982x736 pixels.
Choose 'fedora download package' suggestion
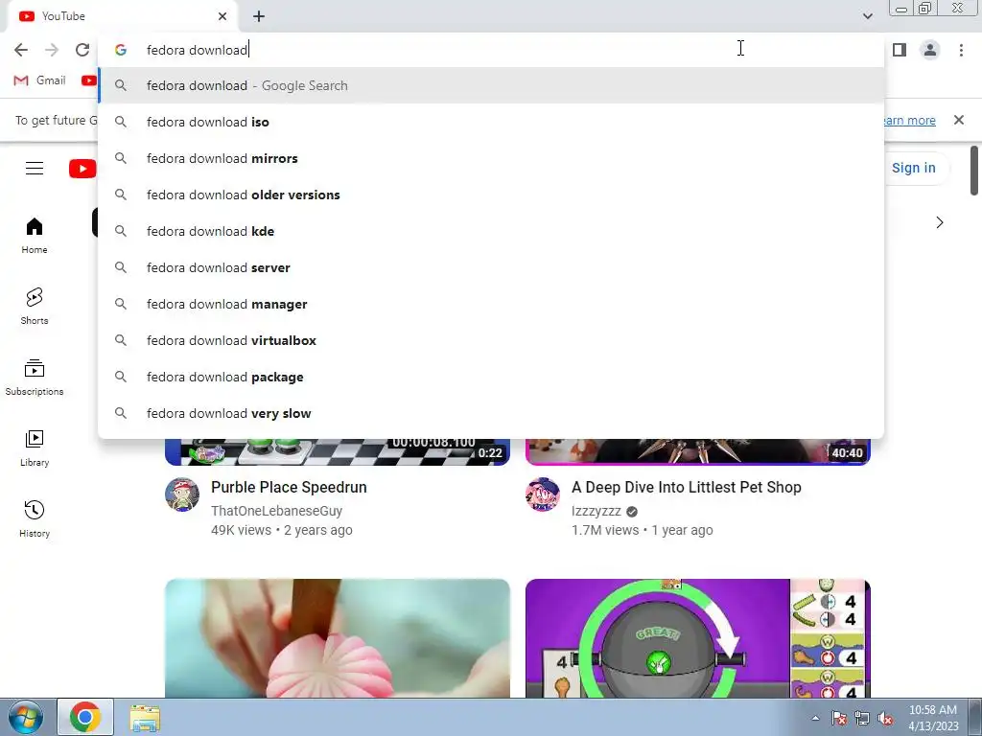pos(491,377)
